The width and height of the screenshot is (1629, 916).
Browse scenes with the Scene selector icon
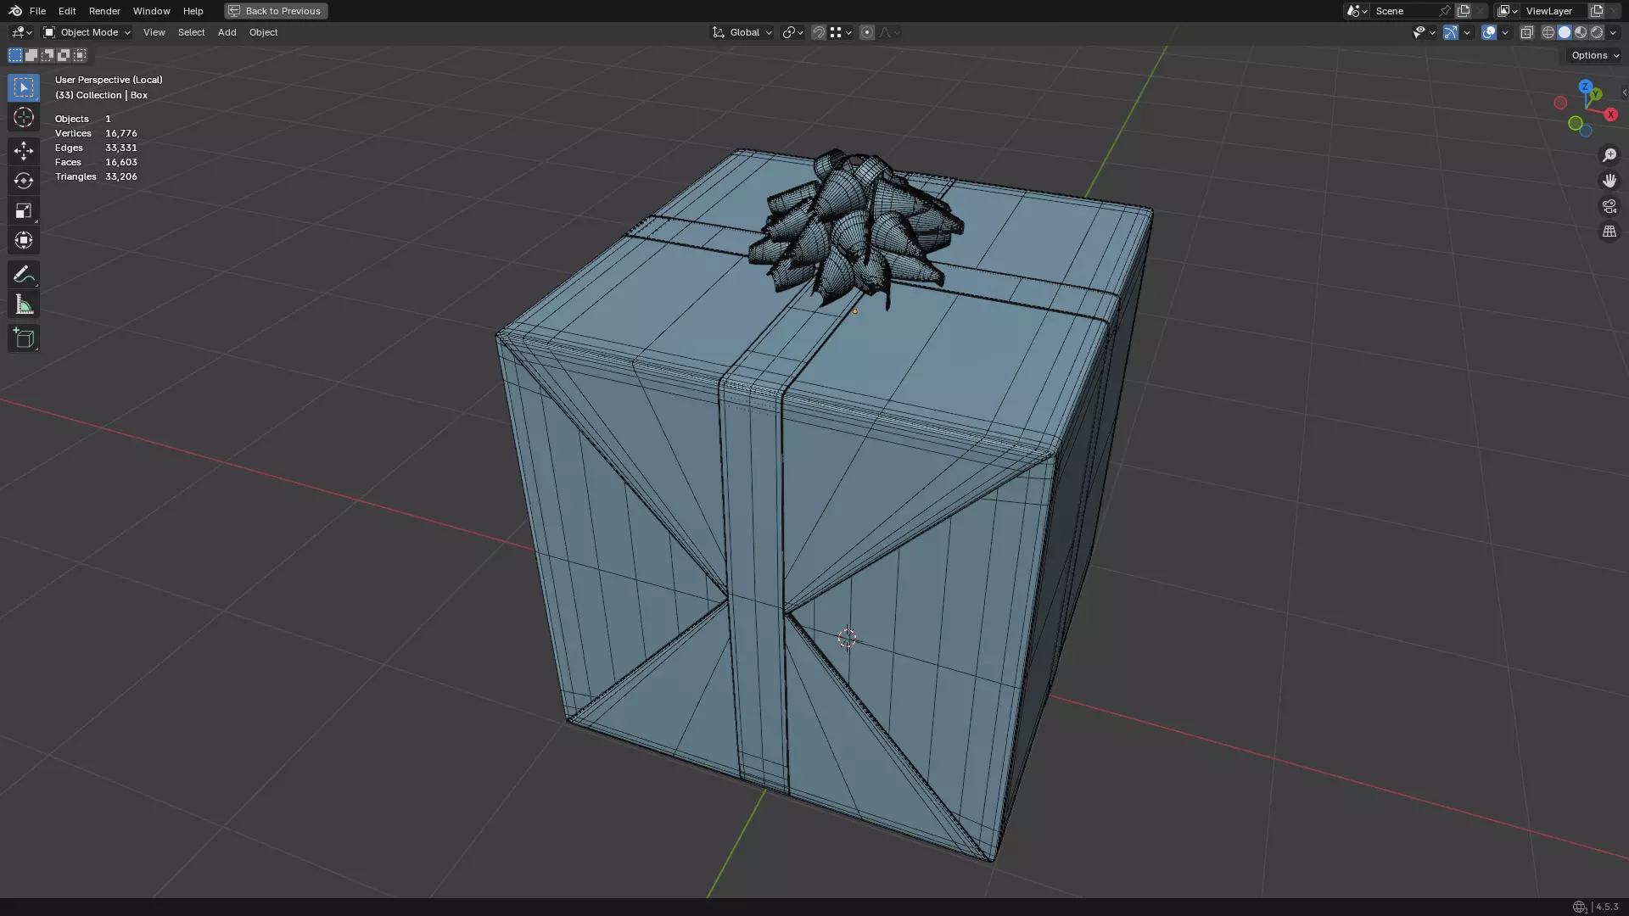[x=1356, y=11]
